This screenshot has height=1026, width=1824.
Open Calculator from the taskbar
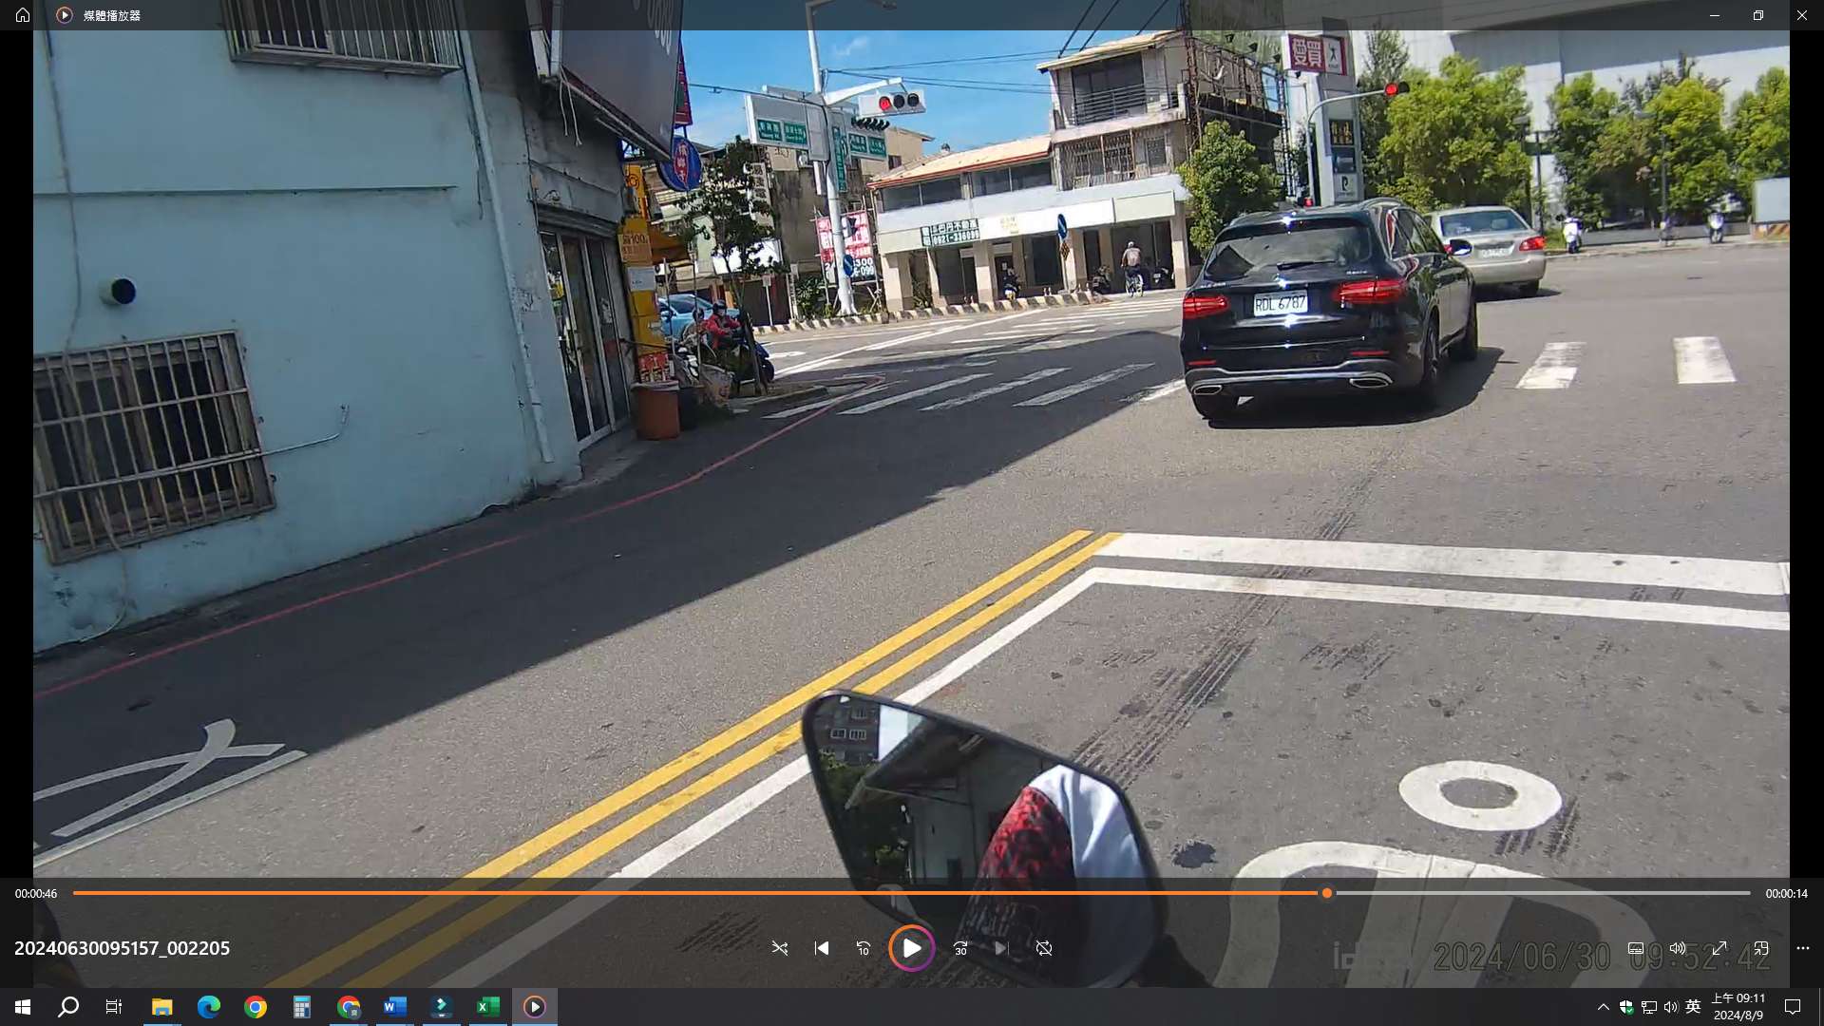click(302, 1007)
